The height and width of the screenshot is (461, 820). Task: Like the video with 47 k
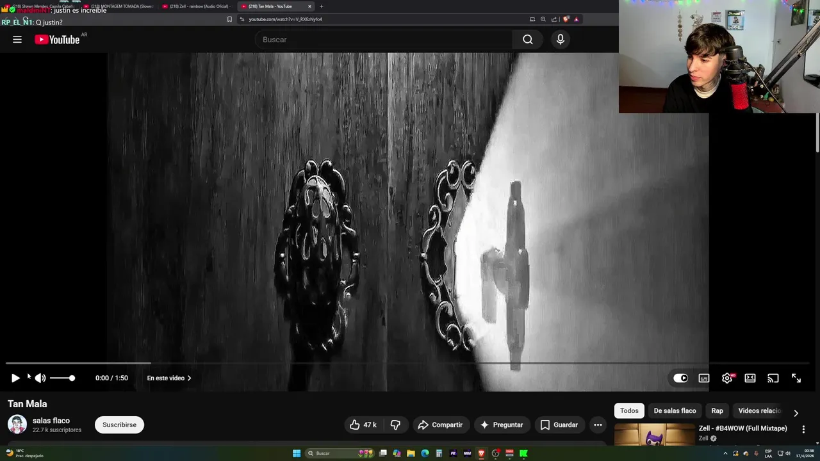pos(363,425)
